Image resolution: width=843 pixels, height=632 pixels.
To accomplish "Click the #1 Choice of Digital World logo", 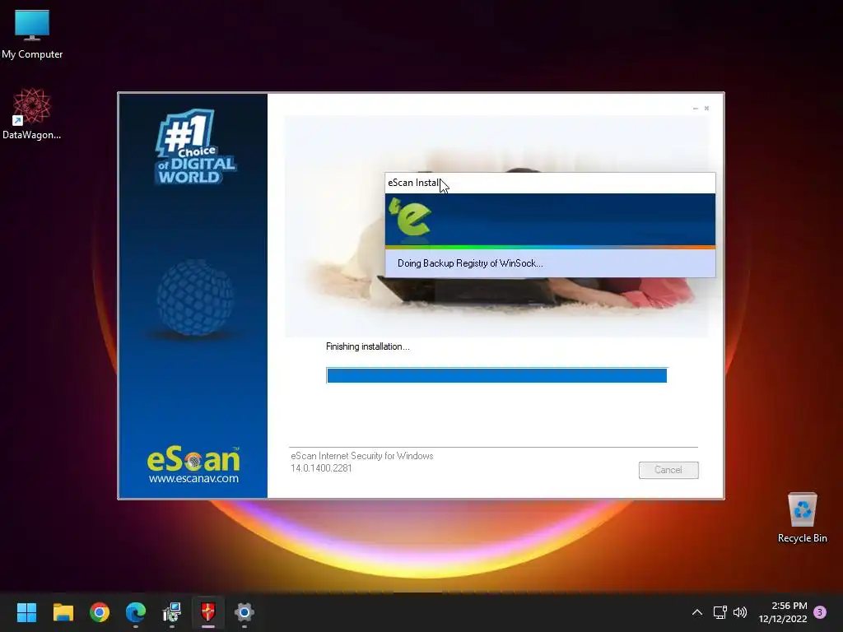I will tap(195, 146).
